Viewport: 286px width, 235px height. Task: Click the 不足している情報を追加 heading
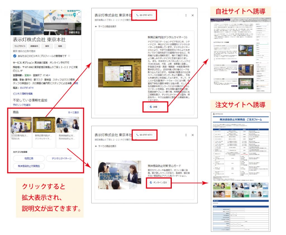pyautogui.click(x=30, y=100)
